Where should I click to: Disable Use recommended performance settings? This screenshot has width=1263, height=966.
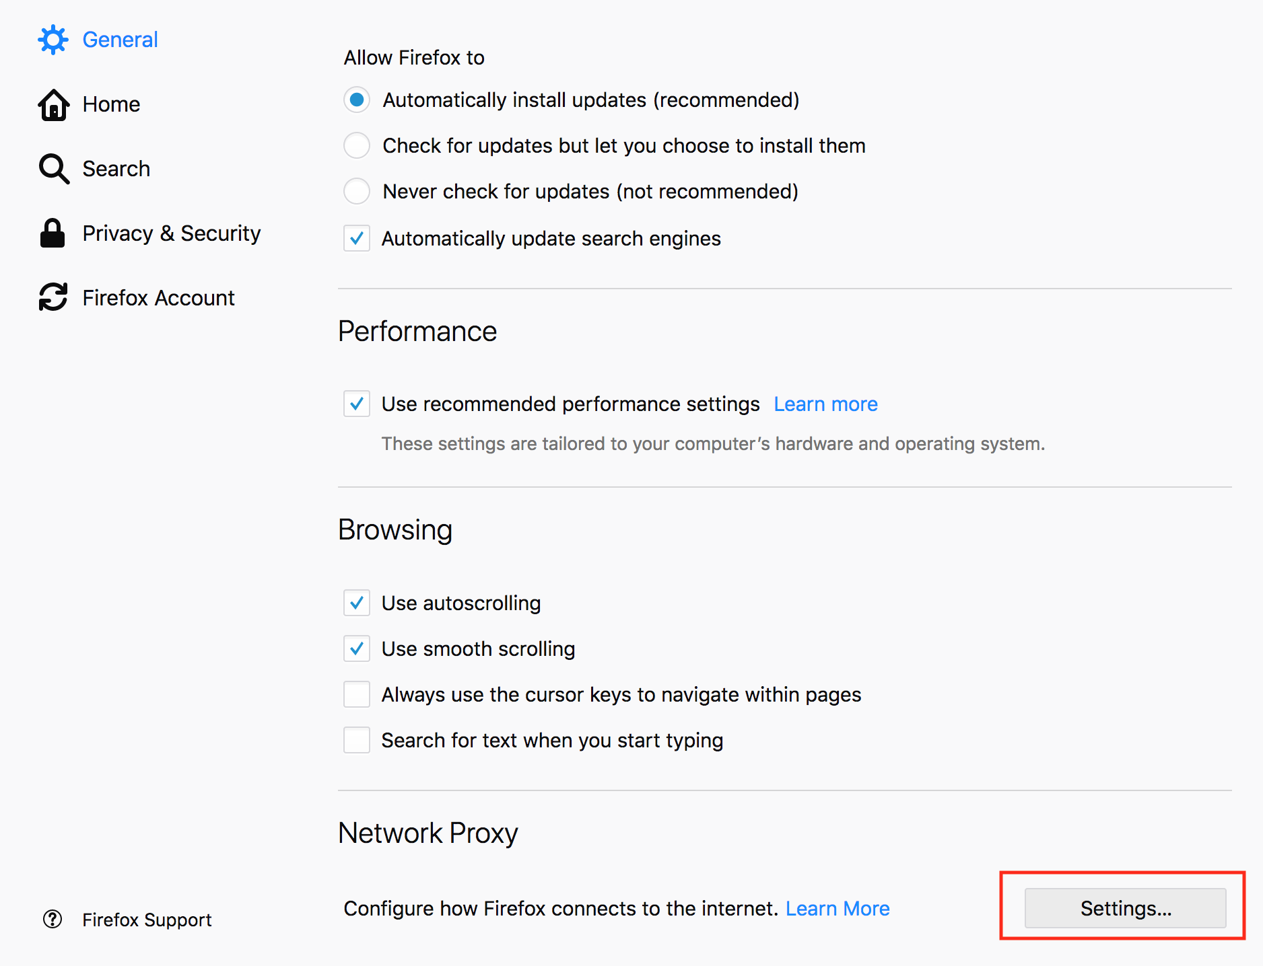point(356,404)
